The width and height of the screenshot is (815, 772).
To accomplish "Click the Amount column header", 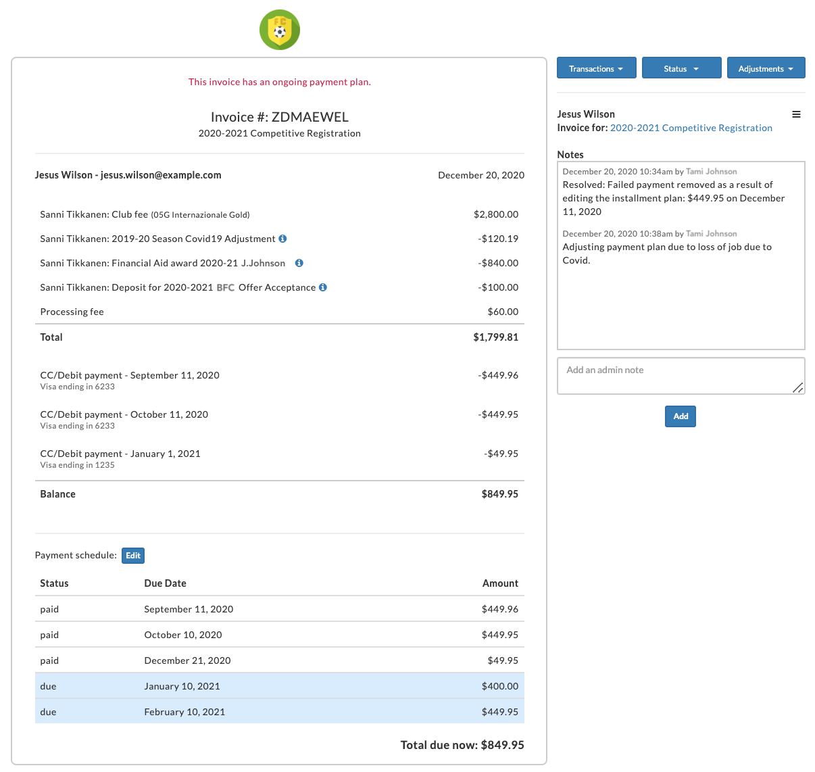I will [x=501, y=583].
